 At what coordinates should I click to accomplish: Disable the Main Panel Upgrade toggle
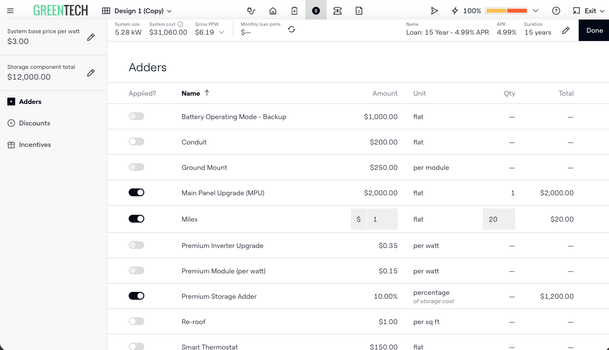coord(136,192)
